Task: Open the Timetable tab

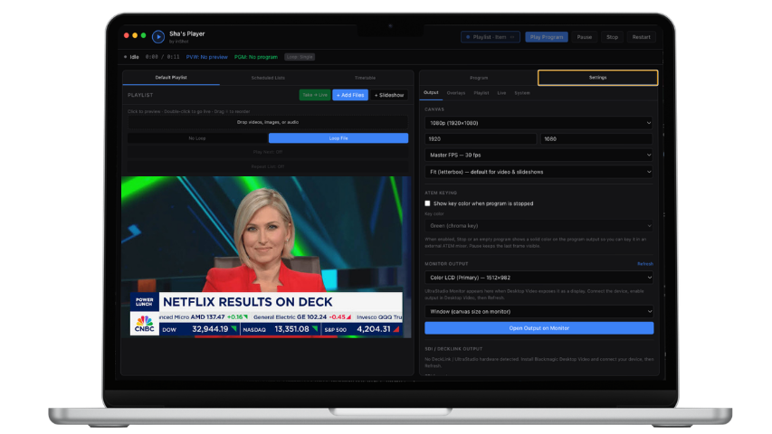Action: pos(365,78)
